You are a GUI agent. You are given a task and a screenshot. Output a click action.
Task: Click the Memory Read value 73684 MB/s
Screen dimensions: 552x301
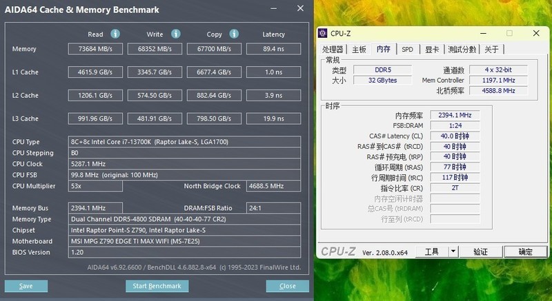[95, 49]
